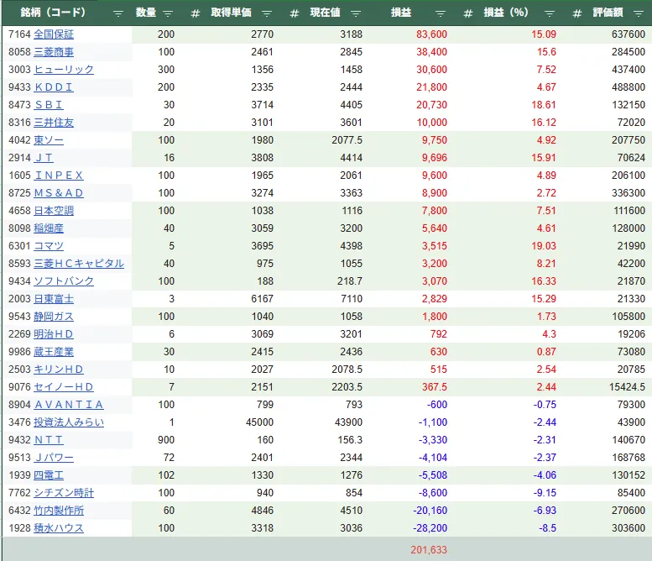Select the quantity cell 900 for ＮＴＴ
The image size is (652, 561).
[x=166, y=440]
